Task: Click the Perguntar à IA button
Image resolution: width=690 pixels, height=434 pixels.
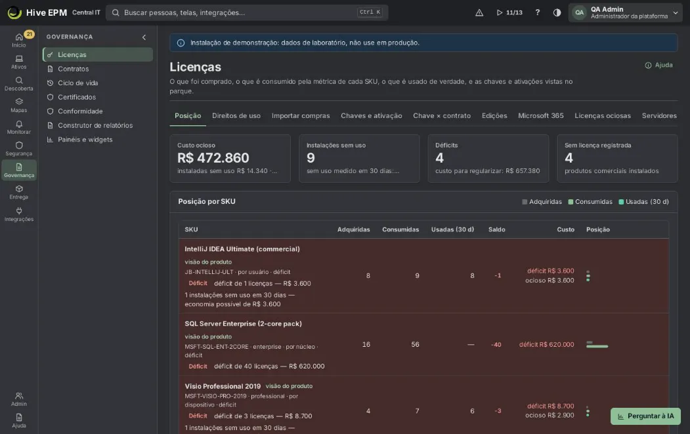Action: [x=645, y=416]
